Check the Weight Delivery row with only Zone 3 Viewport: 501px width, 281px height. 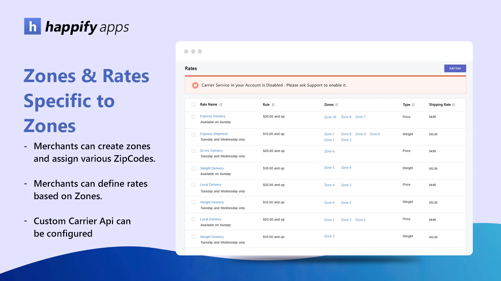click(x=194, y=237)
